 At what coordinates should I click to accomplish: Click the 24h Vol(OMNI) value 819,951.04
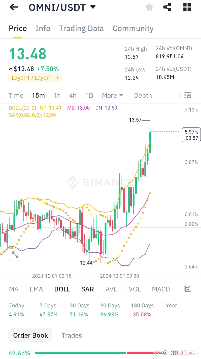coord(170,57)
